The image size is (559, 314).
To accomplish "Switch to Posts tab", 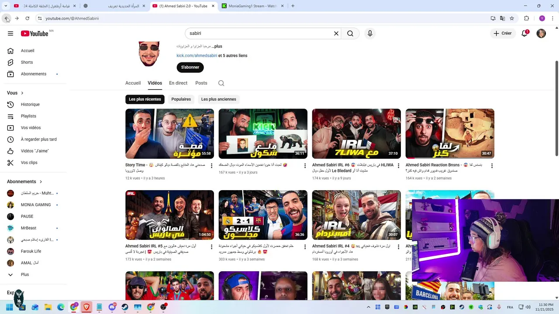I will pyautogui.click(x=201, y=83).
